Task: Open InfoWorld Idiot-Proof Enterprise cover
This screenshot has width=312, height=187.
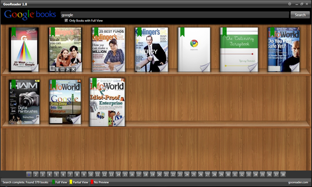Action: click(107, 102)
